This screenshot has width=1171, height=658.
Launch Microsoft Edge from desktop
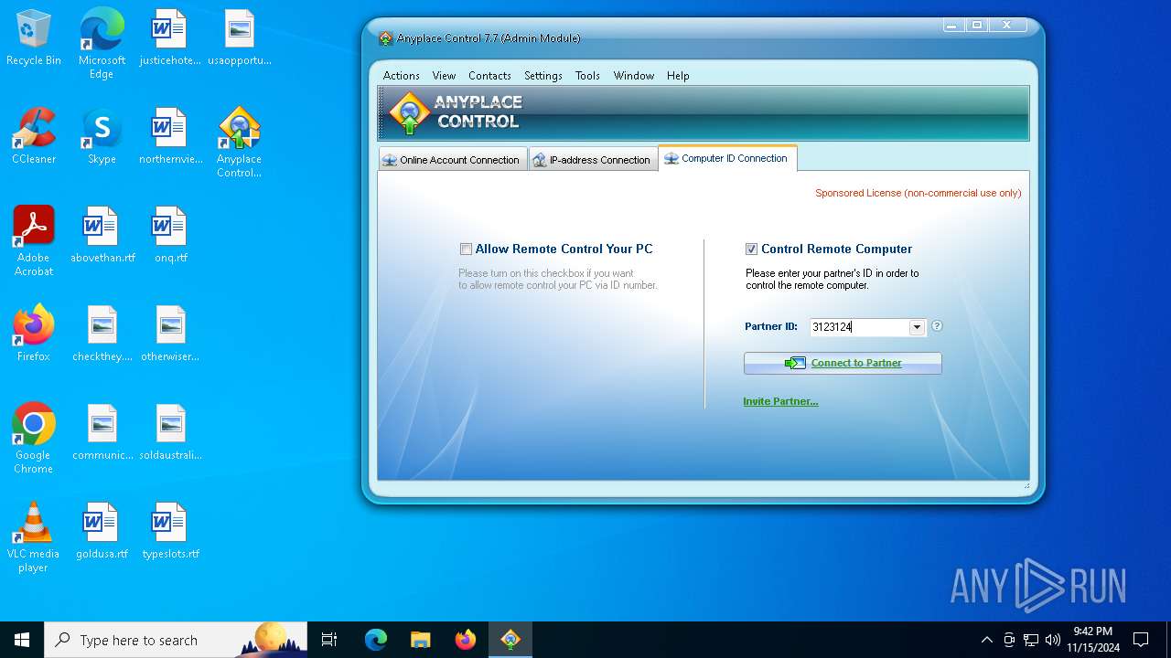[102, 44]
